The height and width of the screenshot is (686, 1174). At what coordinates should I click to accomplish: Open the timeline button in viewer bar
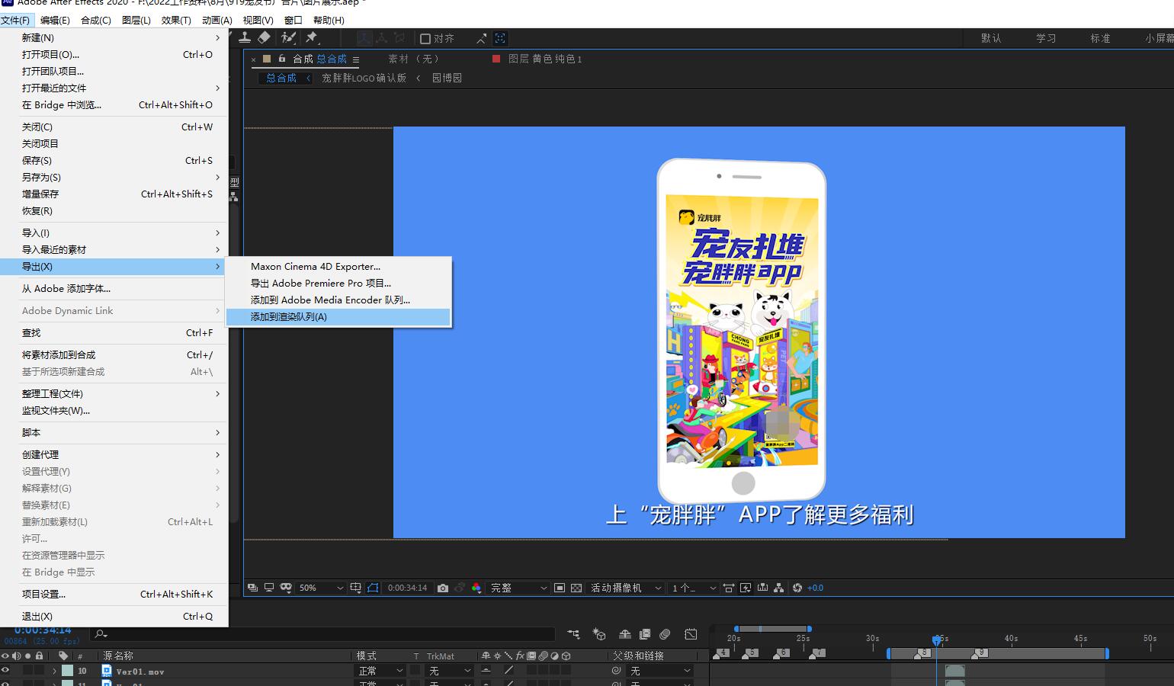762,588
